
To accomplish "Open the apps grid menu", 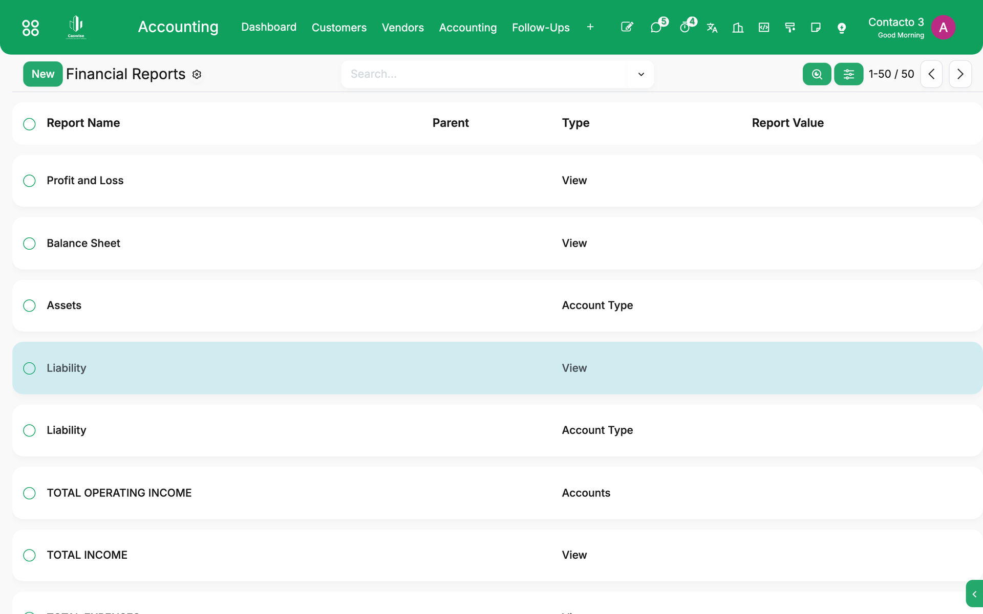I will pos(31,28).
